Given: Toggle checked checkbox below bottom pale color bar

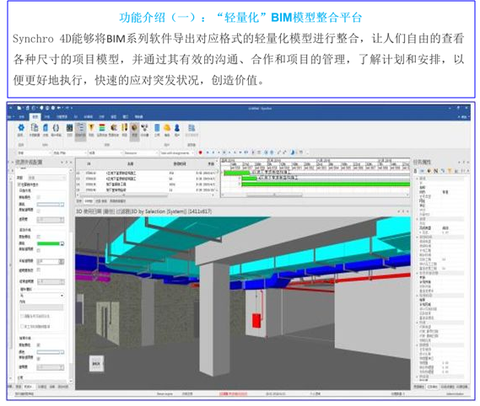Looking at the screenshot, I should [x=39, y=358].
